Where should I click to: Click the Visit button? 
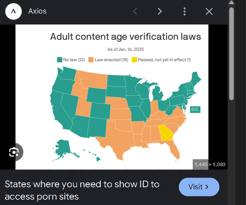click(x=199, y=187)
